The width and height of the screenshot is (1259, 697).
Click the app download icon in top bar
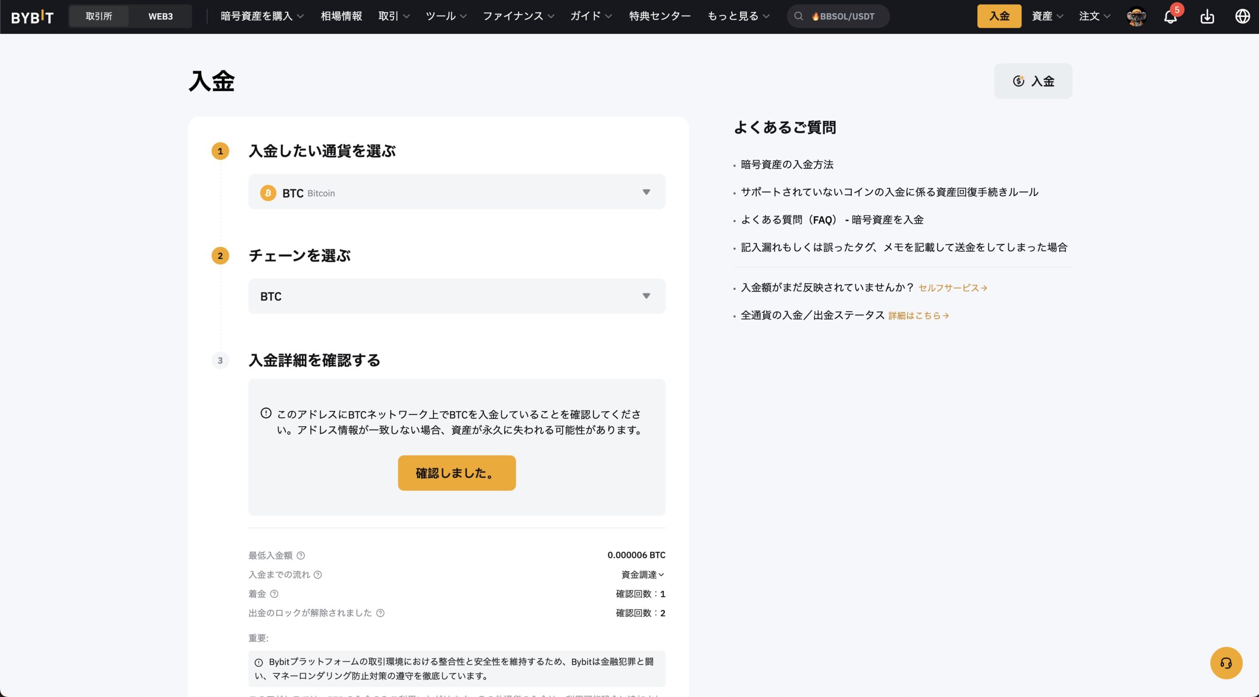[1208, 16]
